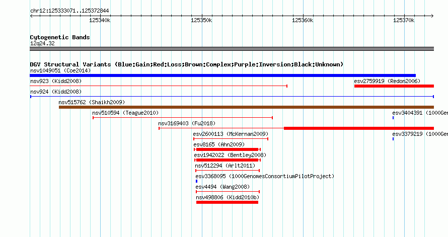Screen dimensions: 448x237
Task: Select the thick red esv2759919 loss bar
Action: pyautogui.click(x=394, y=86)
